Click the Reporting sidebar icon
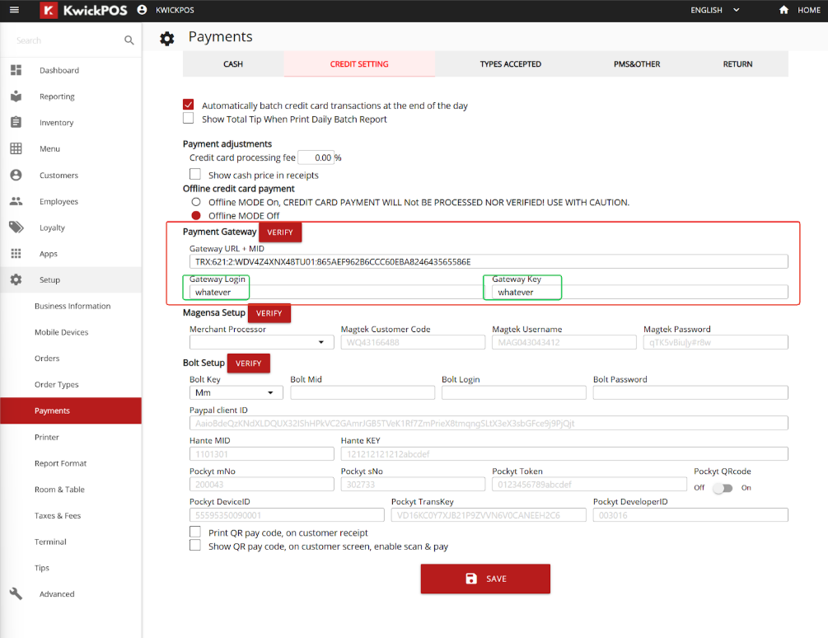The height and width of the screenshot is (638, 828). 16,96
